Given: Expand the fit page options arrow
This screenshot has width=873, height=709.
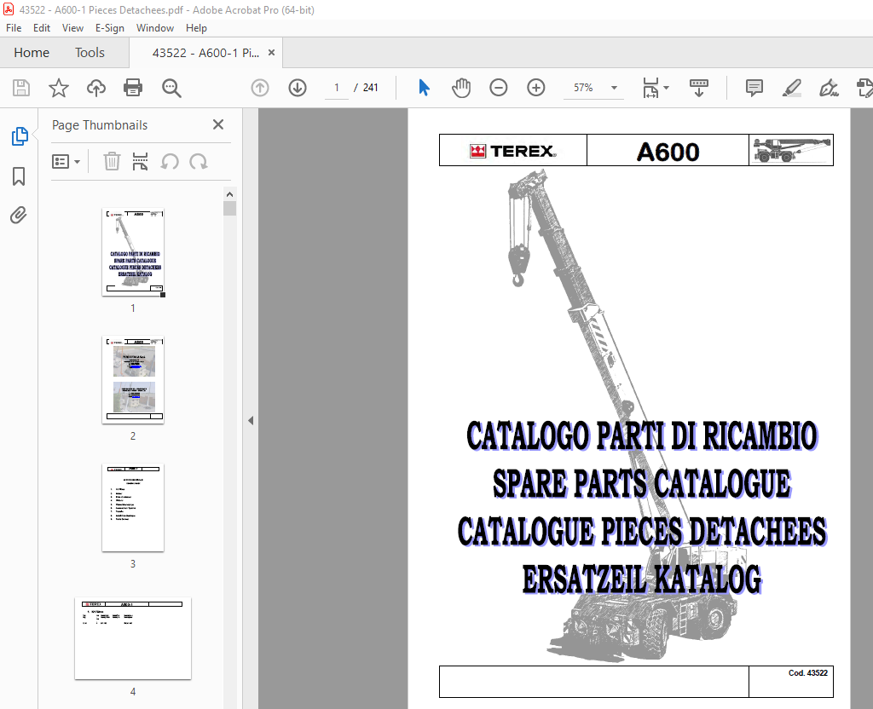Looking at the screenshot, I should [x=667, y=88].
